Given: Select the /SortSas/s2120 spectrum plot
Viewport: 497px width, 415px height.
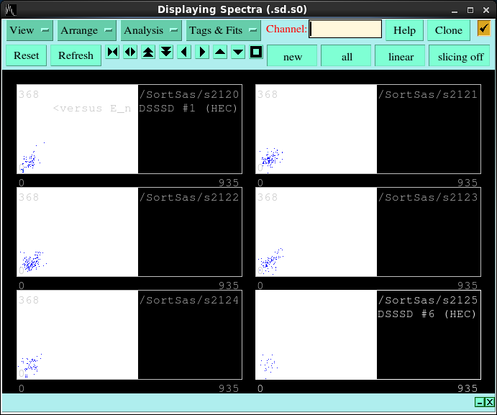Looking at the screenshot, I should (129, 129).
